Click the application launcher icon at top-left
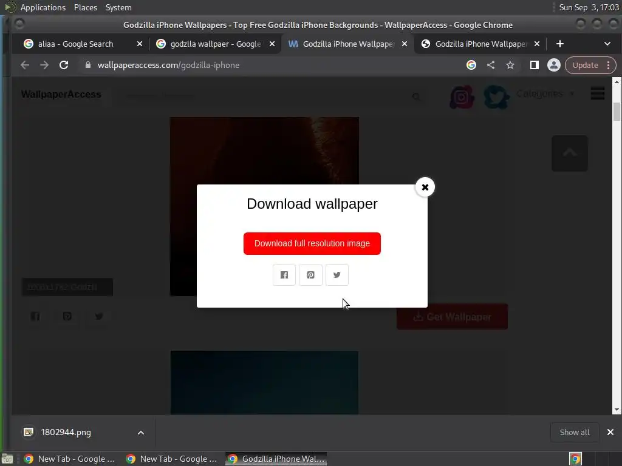Screen dimensions: 622x466 [x=10, y=7]
